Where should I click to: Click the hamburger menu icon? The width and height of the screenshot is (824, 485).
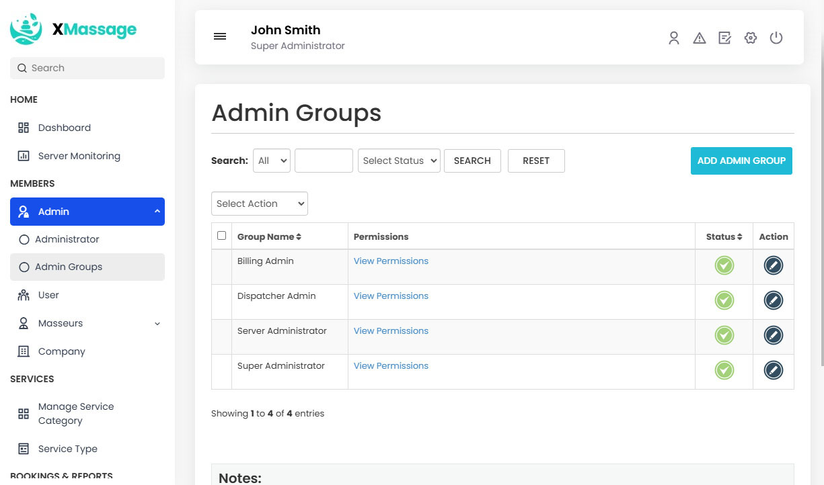pyautogui.click(x=220, y=37)
